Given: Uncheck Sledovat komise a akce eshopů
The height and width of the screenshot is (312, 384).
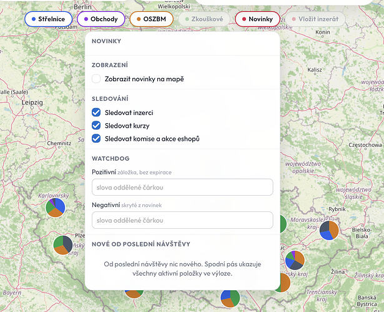Looking at the screenshot, I should [96, 138].
